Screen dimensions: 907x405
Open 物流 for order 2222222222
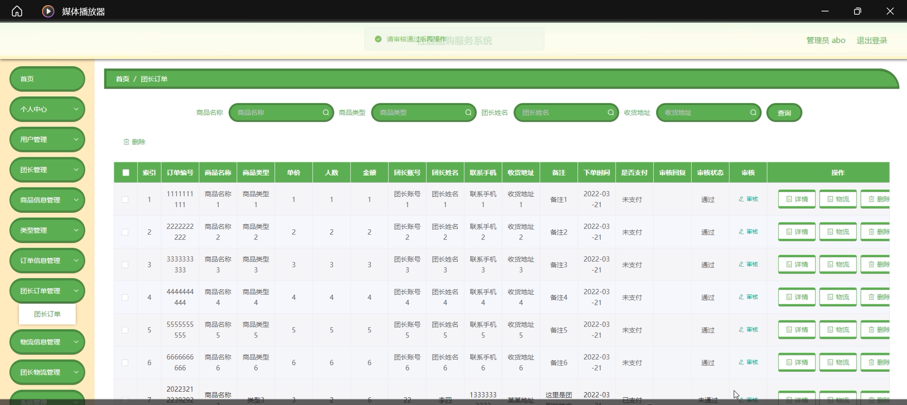(838, 232)
